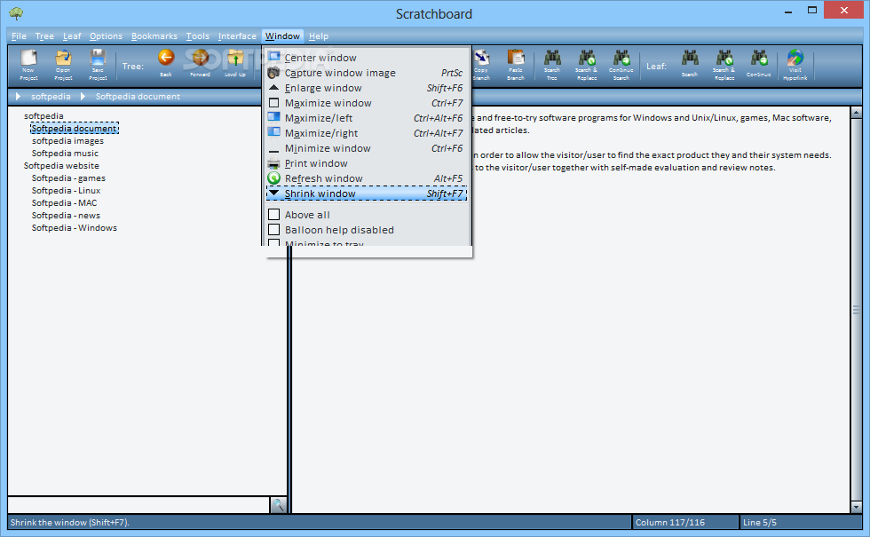This screenshot has width=870, height=537.
Task: Select Softpedia - Linux tree node
Action: pyautogui.click(x=66, y=190)
